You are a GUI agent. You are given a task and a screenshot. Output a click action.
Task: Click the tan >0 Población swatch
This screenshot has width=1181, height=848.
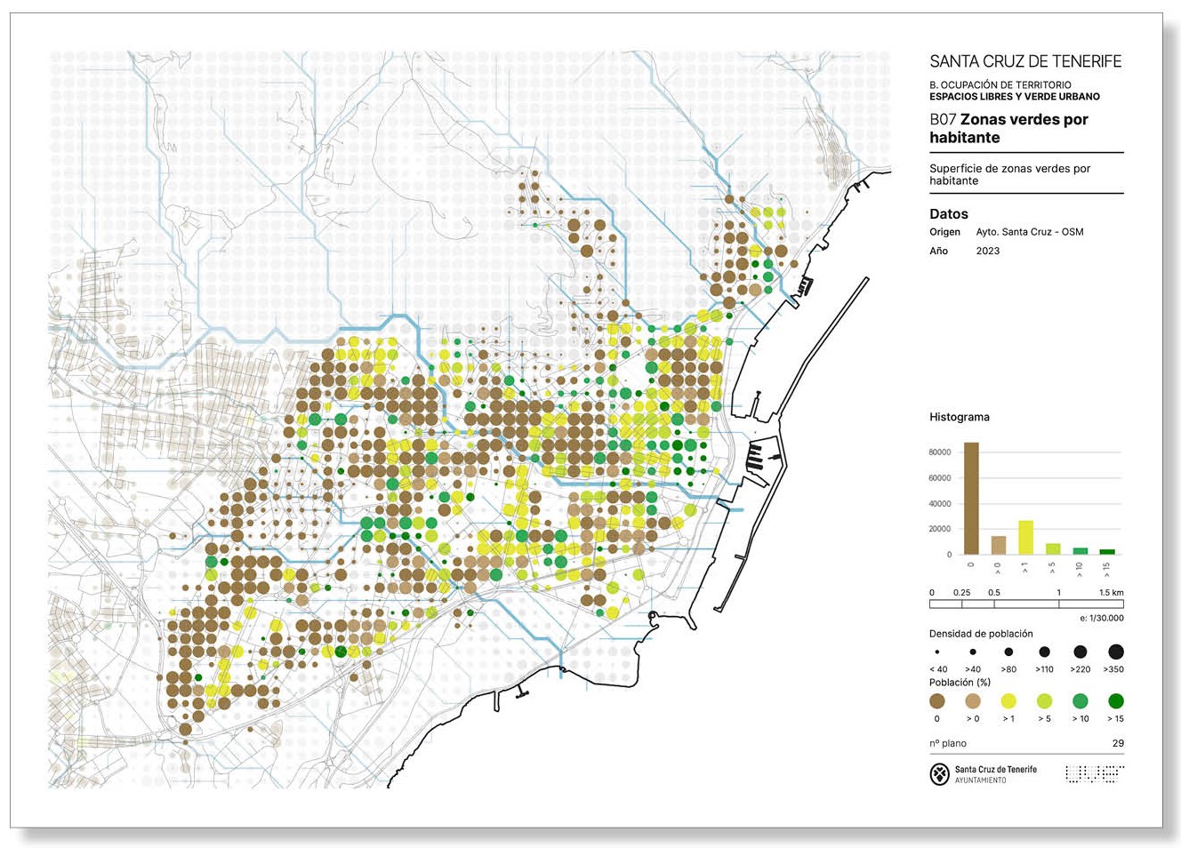tap(973, 701)
